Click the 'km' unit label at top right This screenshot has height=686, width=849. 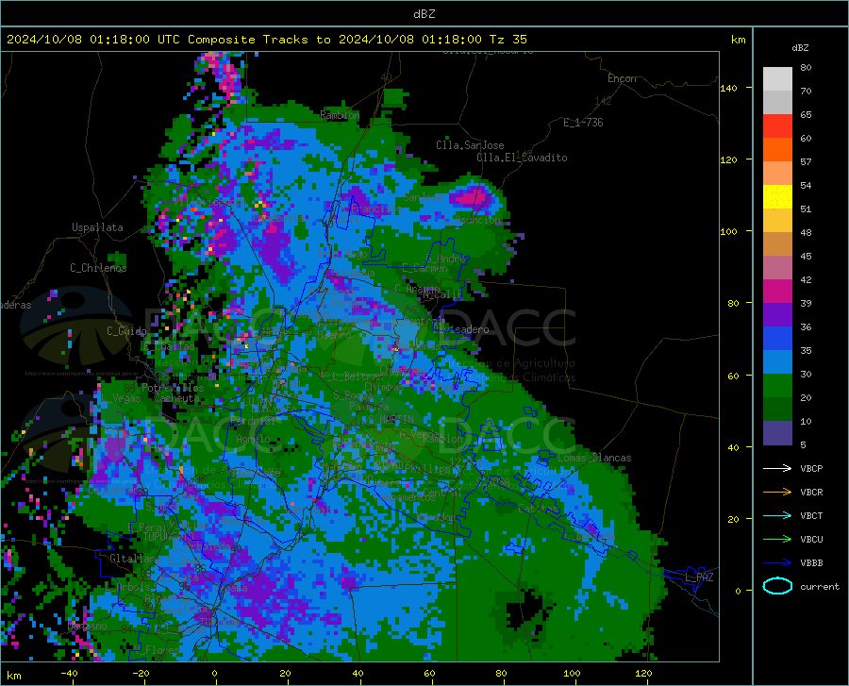[738, 40]
